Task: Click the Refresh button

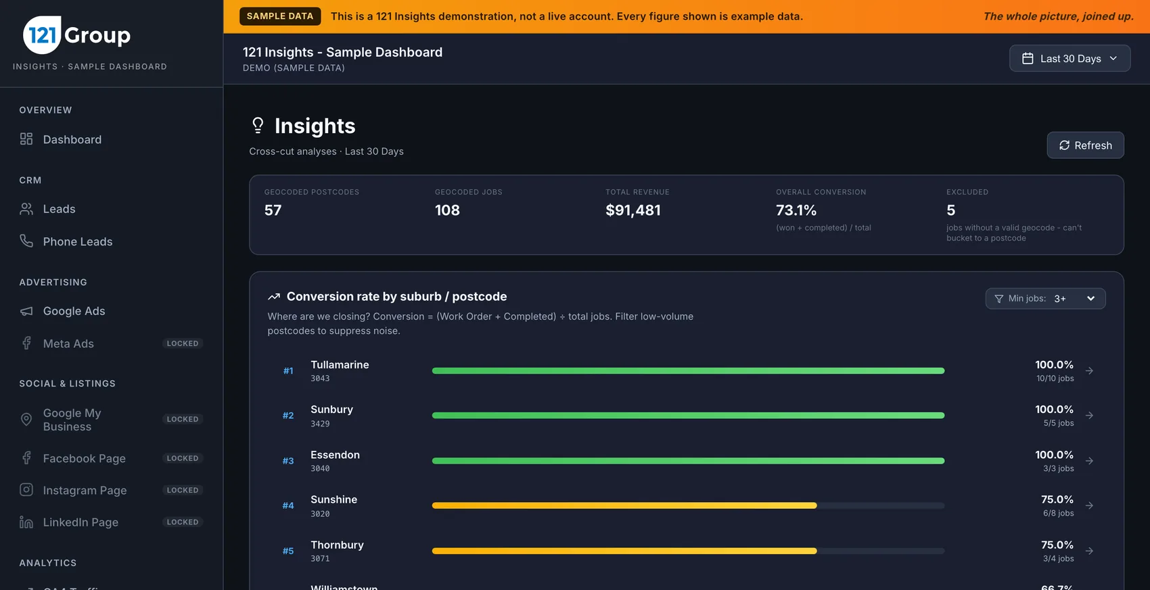Action: click(1085, 145)
